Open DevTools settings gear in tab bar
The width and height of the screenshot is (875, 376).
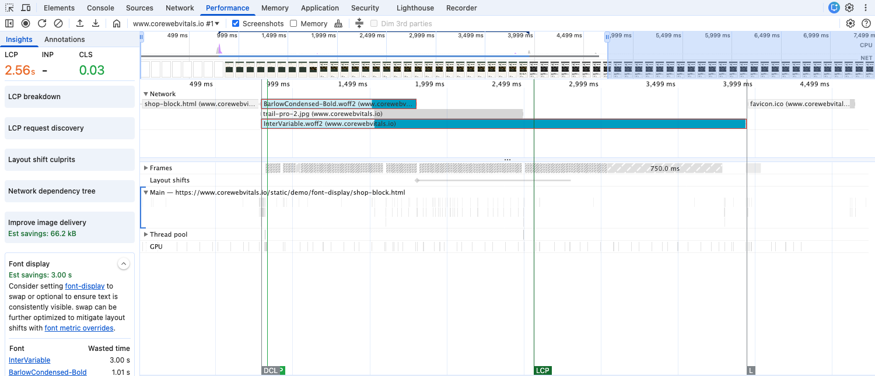[850, 8]
